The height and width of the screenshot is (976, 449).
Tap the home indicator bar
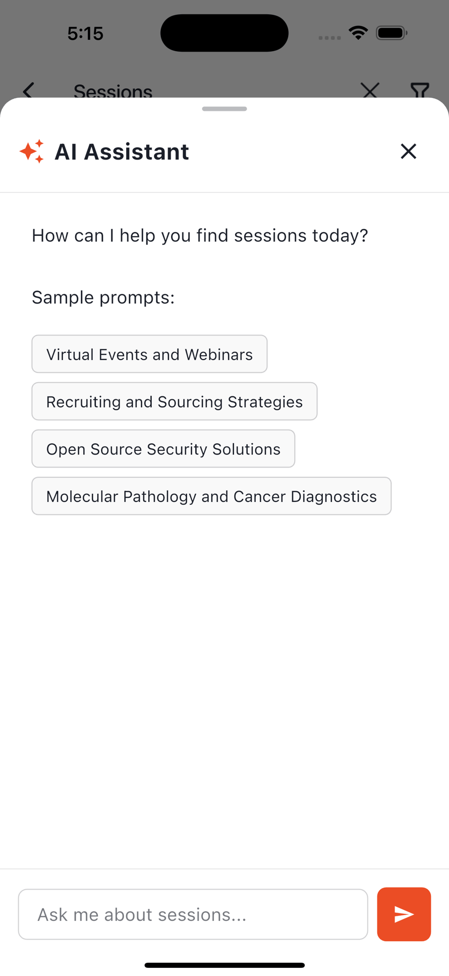click(x=224, y=965)
